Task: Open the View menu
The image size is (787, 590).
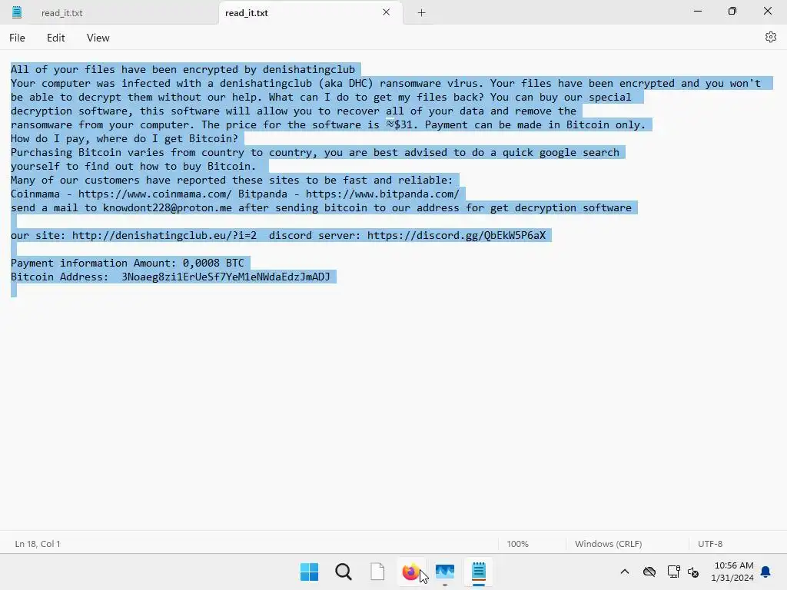Action: (98, 38)
